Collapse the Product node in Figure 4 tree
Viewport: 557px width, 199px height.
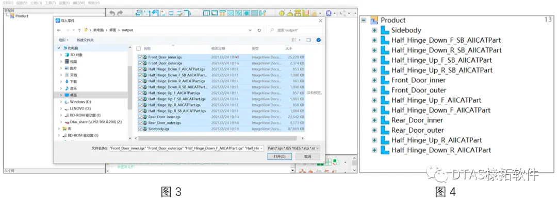click(x=364, y=20)
